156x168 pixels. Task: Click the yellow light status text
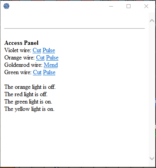[29, 109]
